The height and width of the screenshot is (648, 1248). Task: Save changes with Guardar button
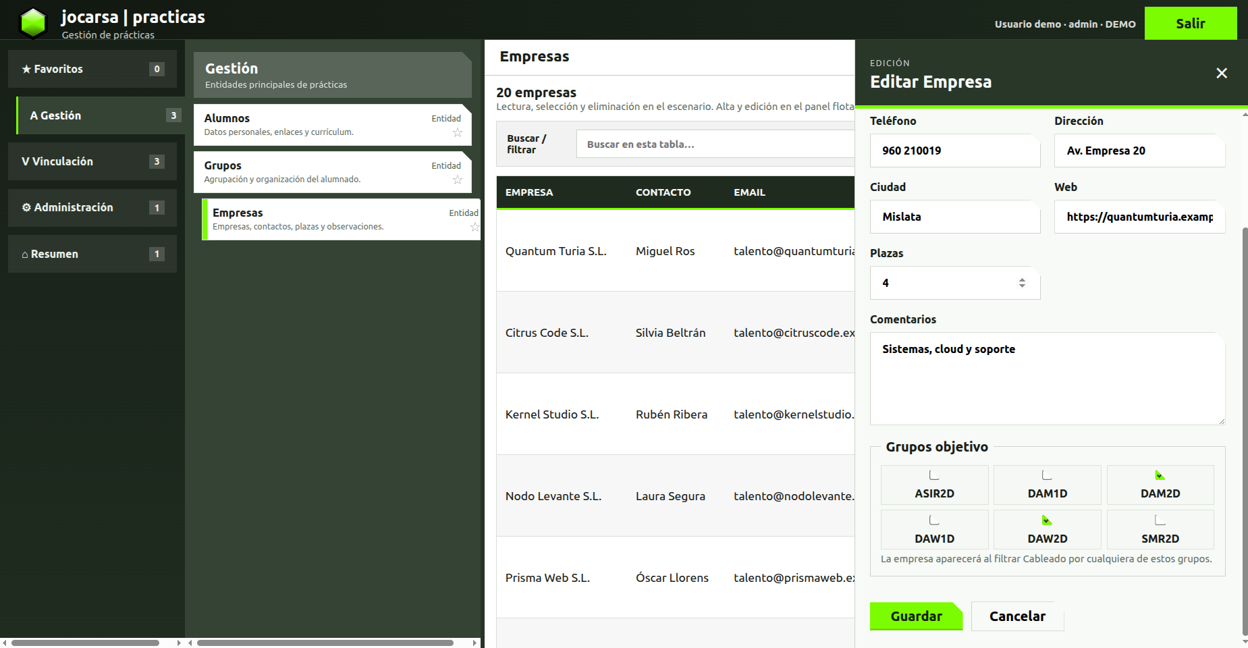click(x=916, y=616)
